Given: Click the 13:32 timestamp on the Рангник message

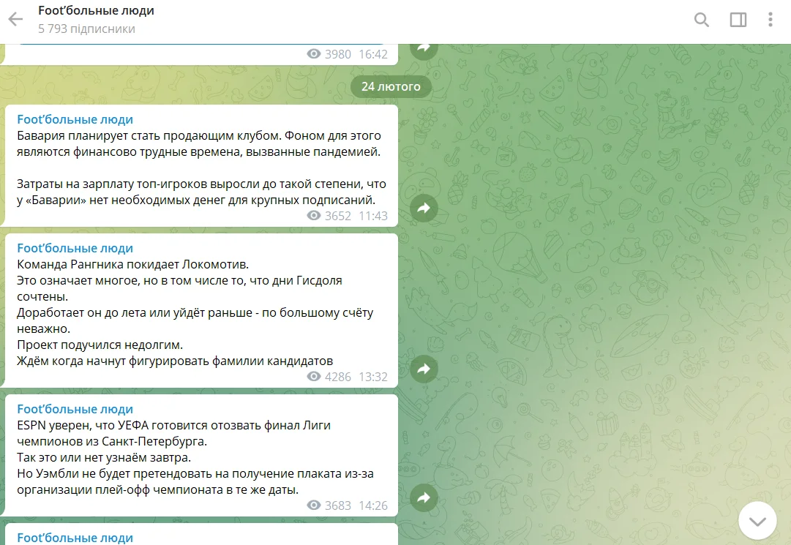Looking at the screenshot, I should pyautogui.click(x=373, y=377).
